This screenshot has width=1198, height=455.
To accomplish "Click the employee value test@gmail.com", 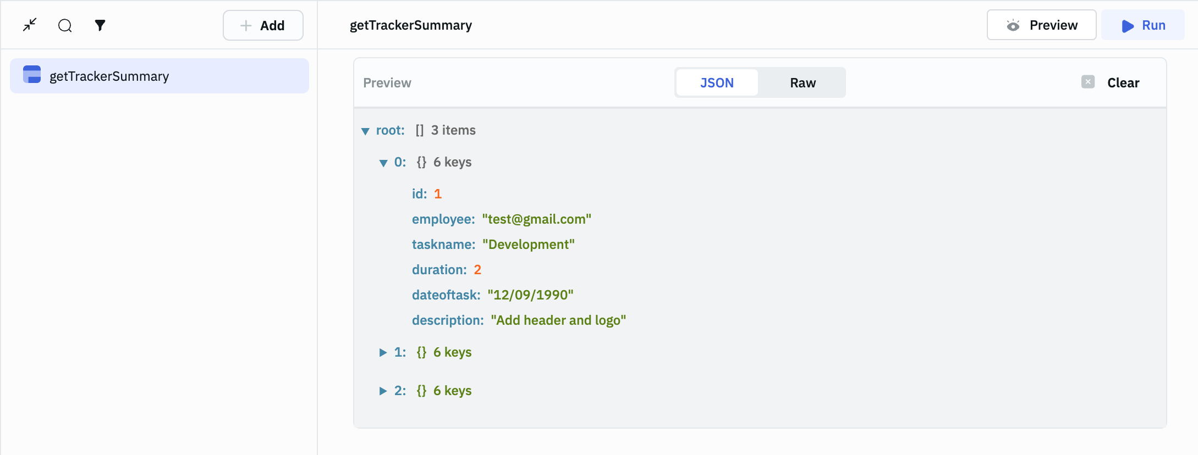I will 536,219.
